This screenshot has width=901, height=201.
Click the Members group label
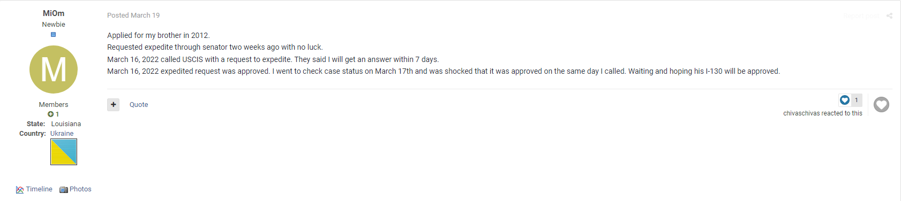(x=54, y=105)
